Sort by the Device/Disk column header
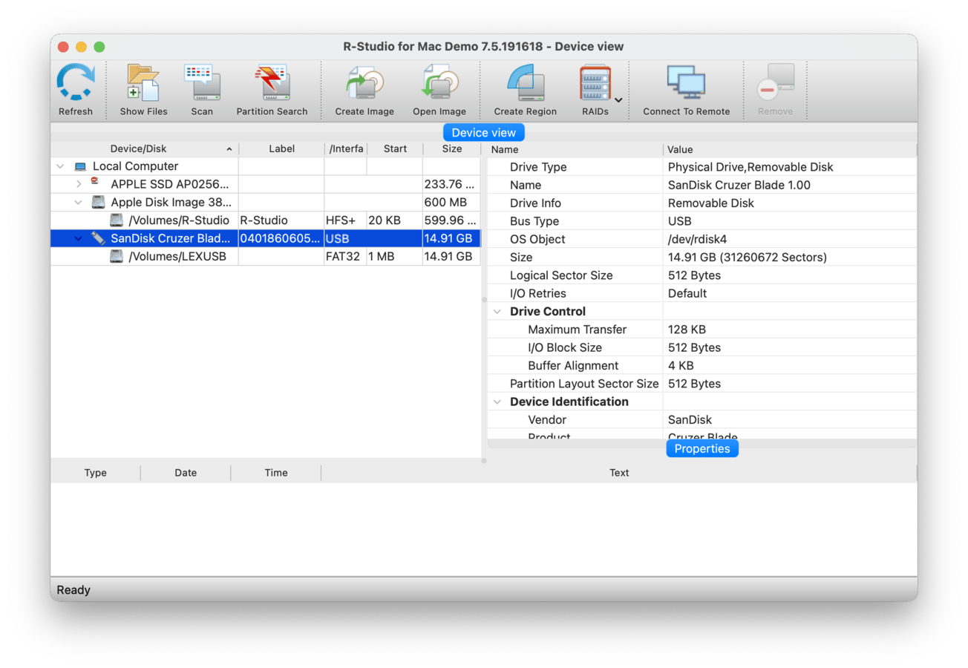Image resolution: width=968 pixels, height=668 pixels. click(139, 149)
